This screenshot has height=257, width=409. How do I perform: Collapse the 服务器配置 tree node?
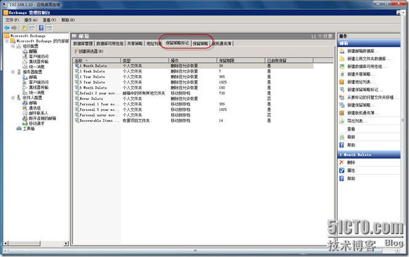click(x=13, y=72)
